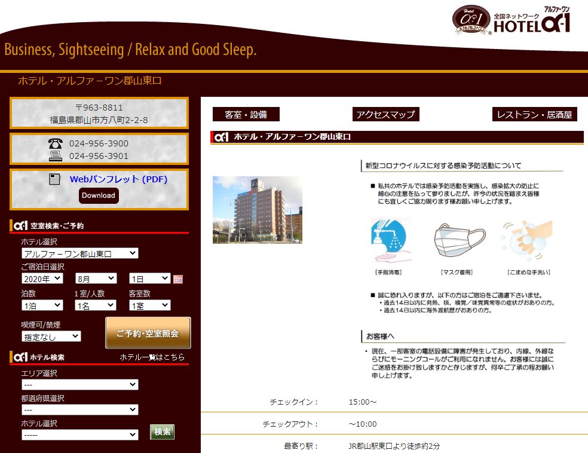Click the Hotel Alpha-1 logo in header
This screenshot has width=588, height=453.
point(512,20)
